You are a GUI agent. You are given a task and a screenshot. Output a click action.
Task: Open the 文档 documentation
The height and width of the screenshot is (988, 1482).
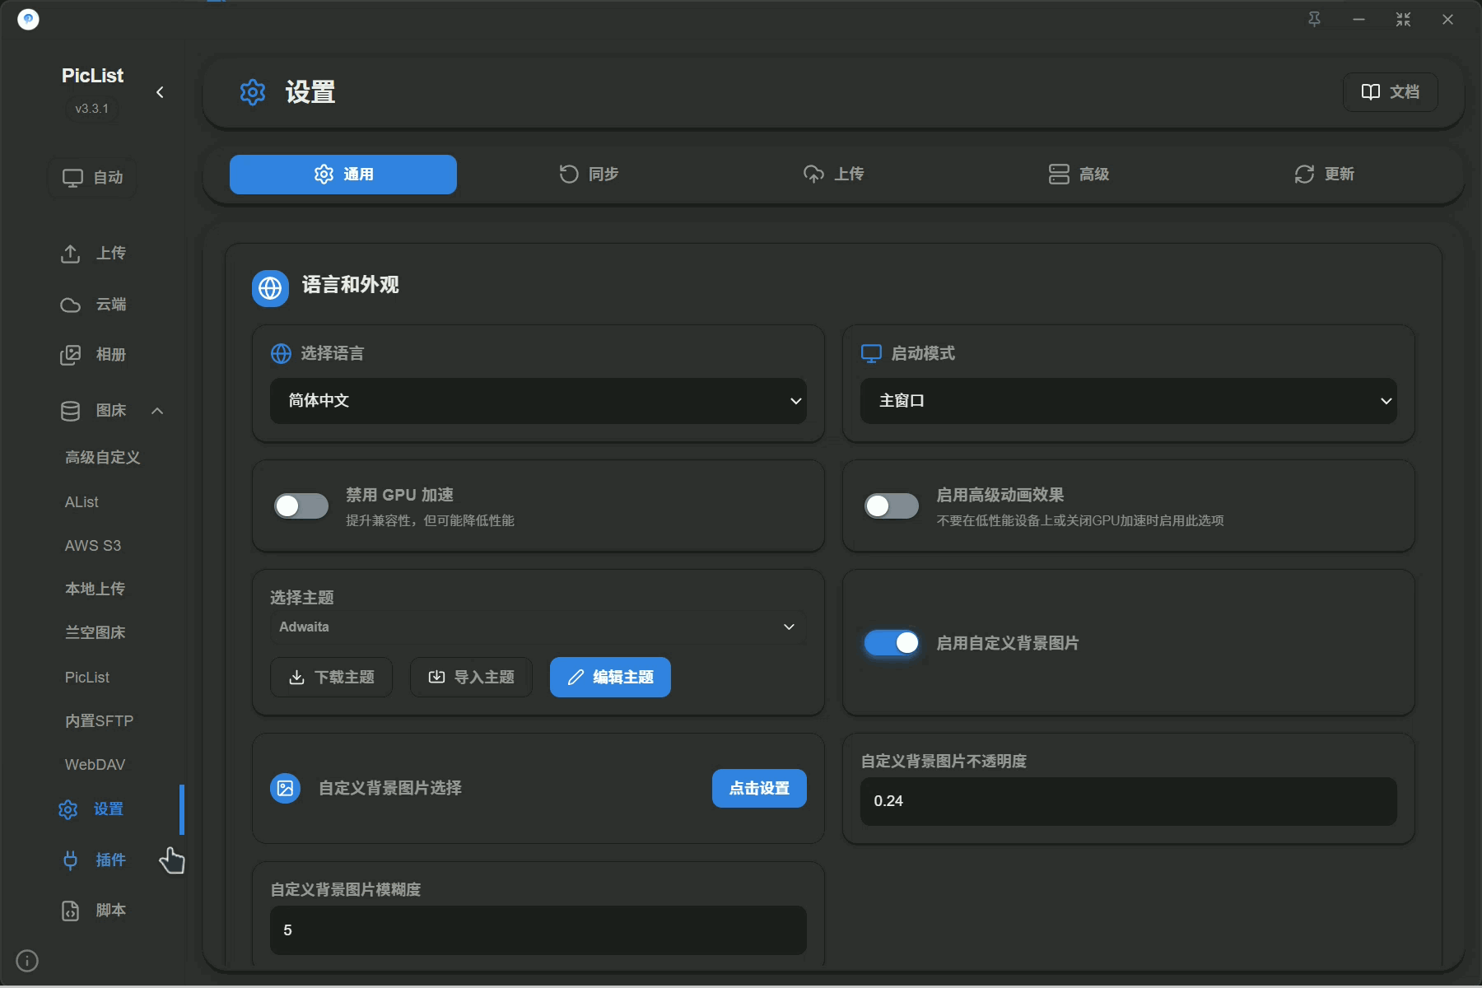click(1389, 91)
